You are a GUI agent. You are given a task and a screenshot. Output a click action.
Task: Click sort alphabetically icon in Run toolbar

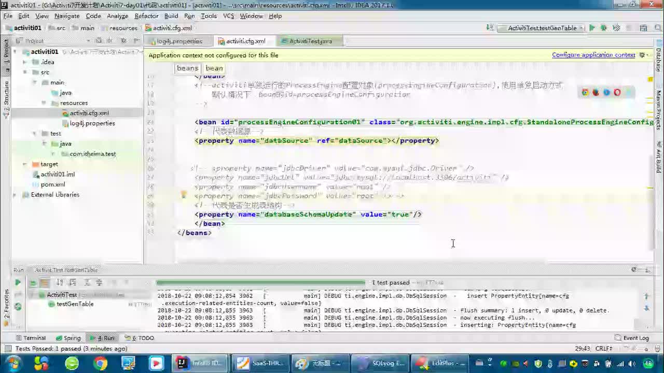pos(60,282)
